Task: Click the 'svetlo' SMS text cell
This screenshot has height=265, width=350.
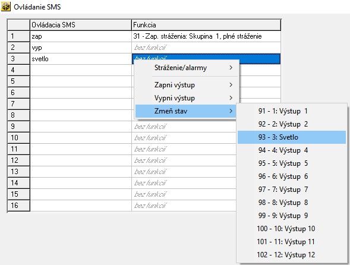Action: click(x=81, y=59)
